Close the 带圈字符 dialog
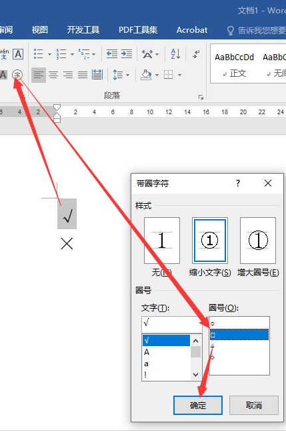The image size is (286, 431). tap(268, 183)
